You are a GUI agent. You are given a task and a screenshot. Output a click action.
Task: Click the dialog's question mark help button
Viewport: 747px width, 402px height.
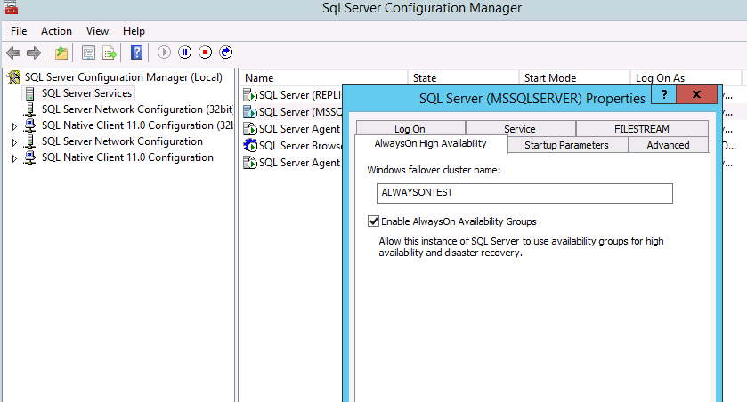663,94
